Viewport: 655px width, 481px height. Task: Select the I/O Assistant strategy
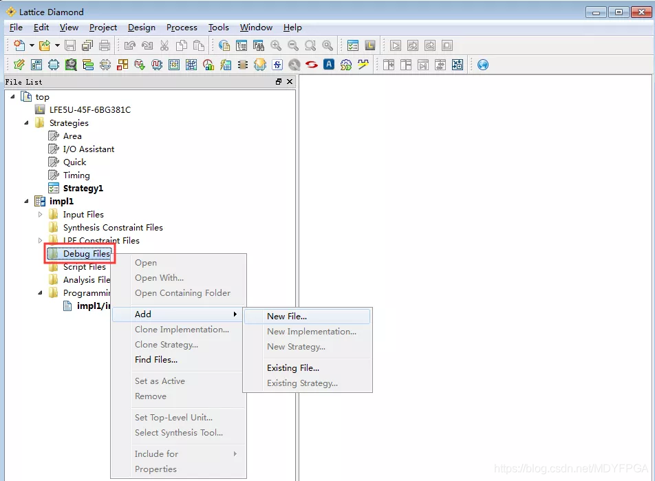[x=89, y=149]
